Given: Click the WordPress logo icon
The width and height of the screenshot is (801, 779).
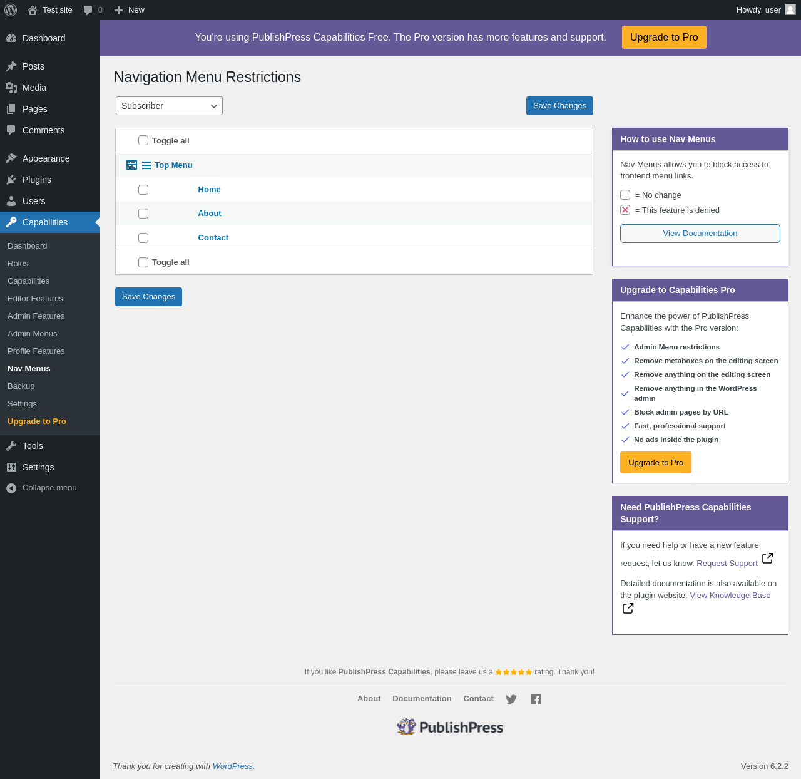Looking at the screenshot, I should click(11, 10).
